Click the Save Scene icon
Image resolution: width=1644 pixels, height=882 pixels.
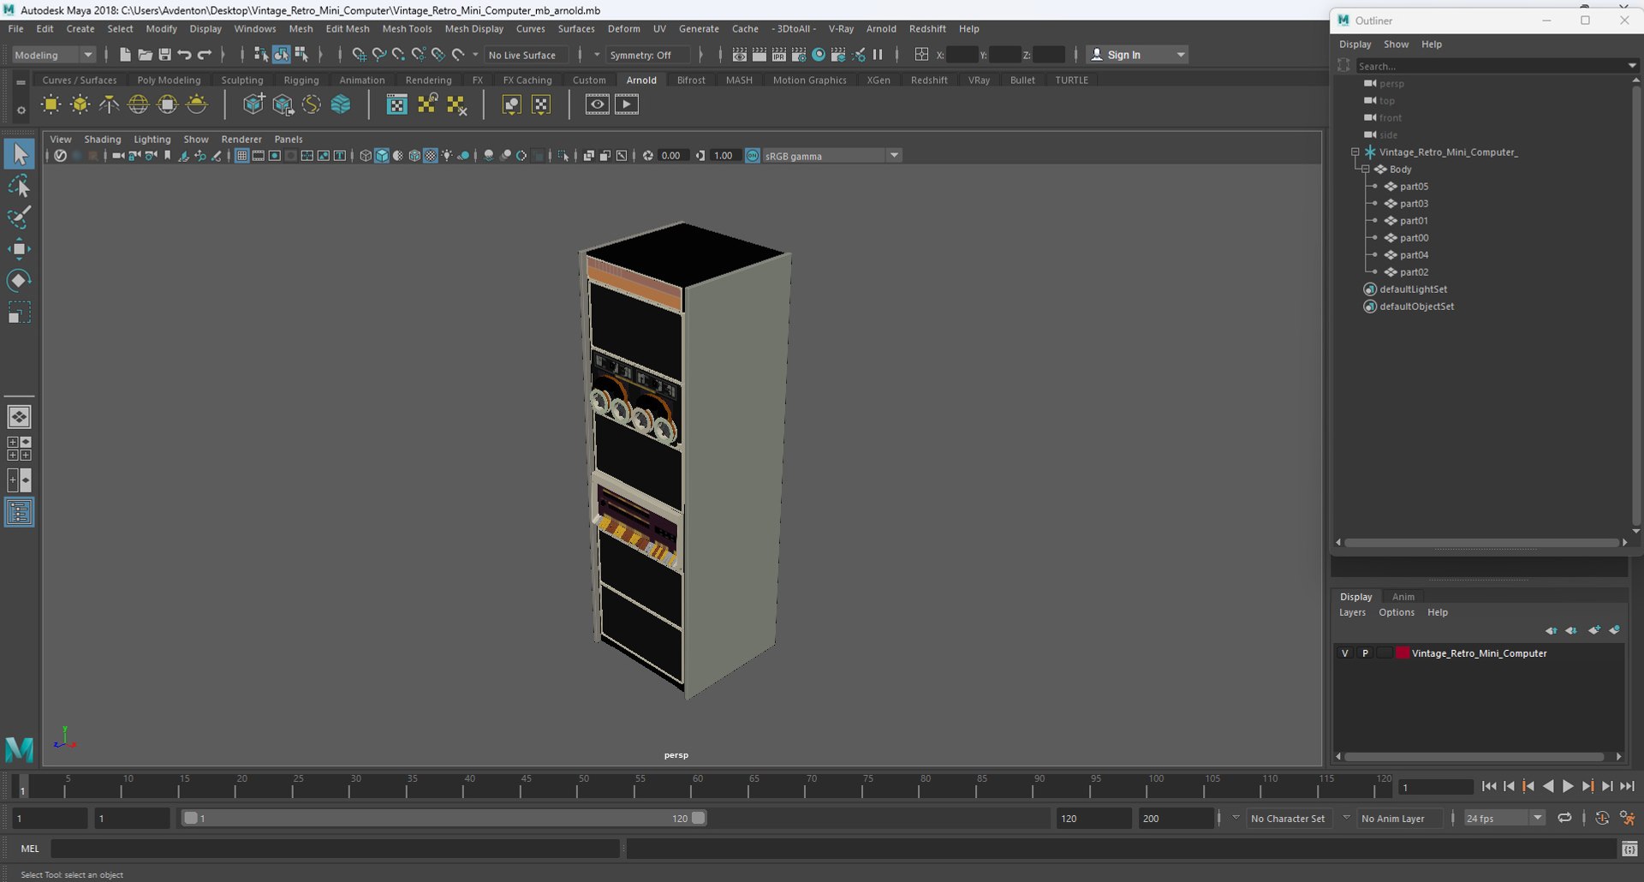164,55
